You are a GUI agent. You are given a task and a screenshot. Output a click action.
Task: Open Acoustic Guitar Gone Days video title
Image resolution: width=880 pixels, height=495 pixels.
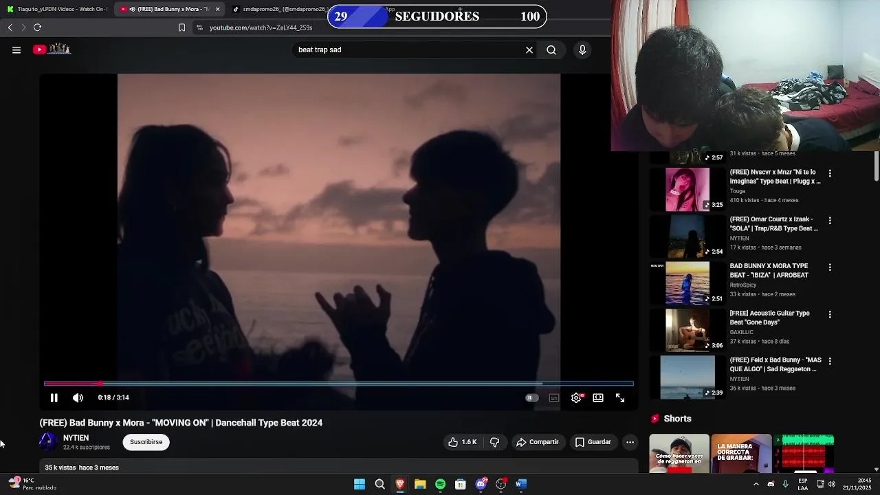click(770, 318)
